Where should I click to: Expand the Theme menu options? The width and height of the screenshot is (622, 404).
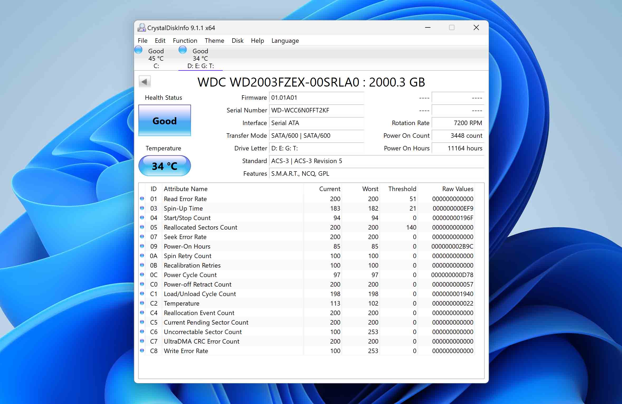pyautogui.click(x=213, y=40)
